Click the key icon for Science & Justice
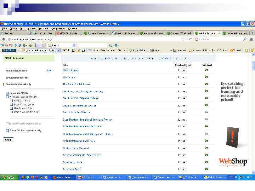 point(206,162)
